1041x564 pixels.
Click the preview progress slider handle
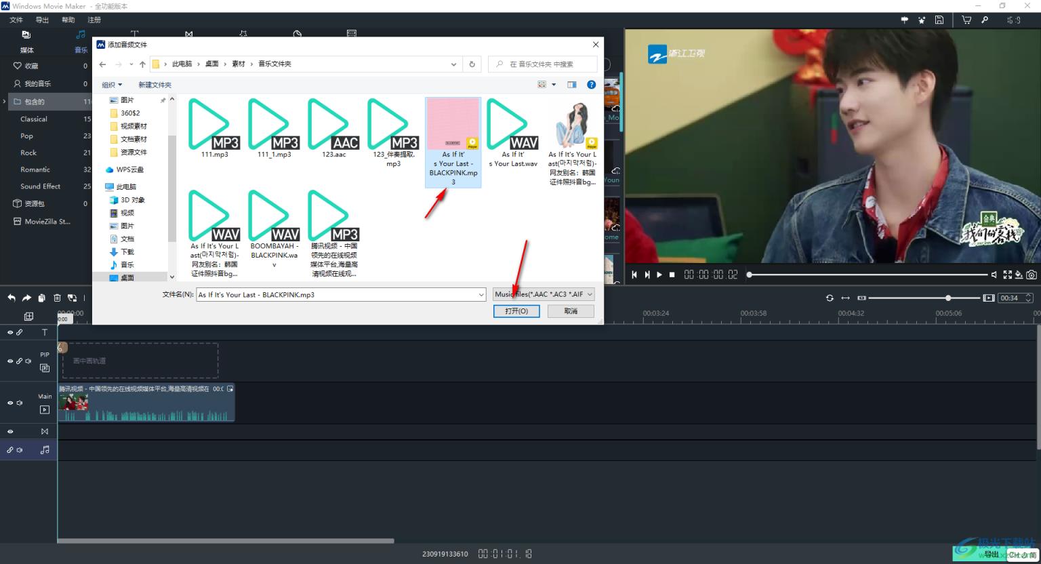point(749,275)
